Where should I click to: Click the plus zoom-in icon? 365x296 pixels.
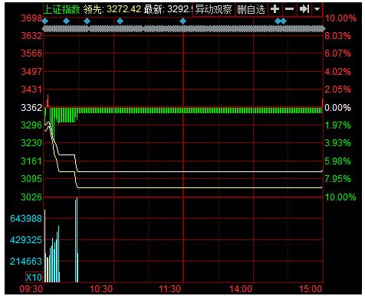(275, 9)
